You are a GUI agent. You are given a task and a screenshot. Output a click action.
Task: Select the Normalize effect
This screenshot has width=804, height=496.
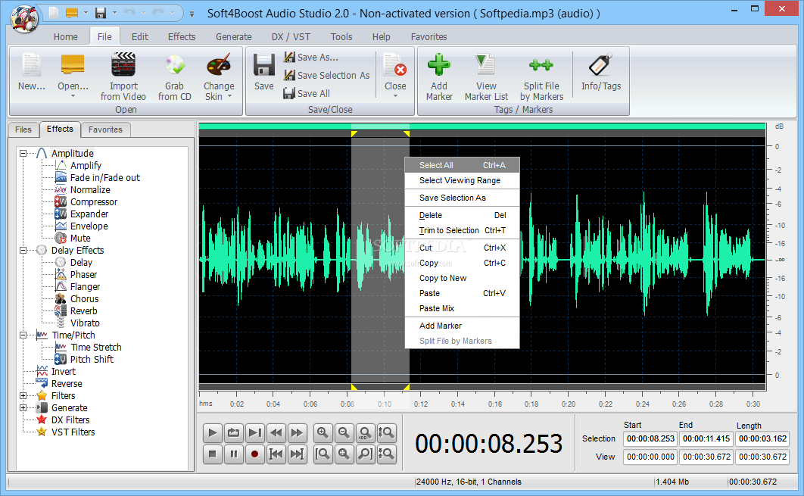pos(90,190)
